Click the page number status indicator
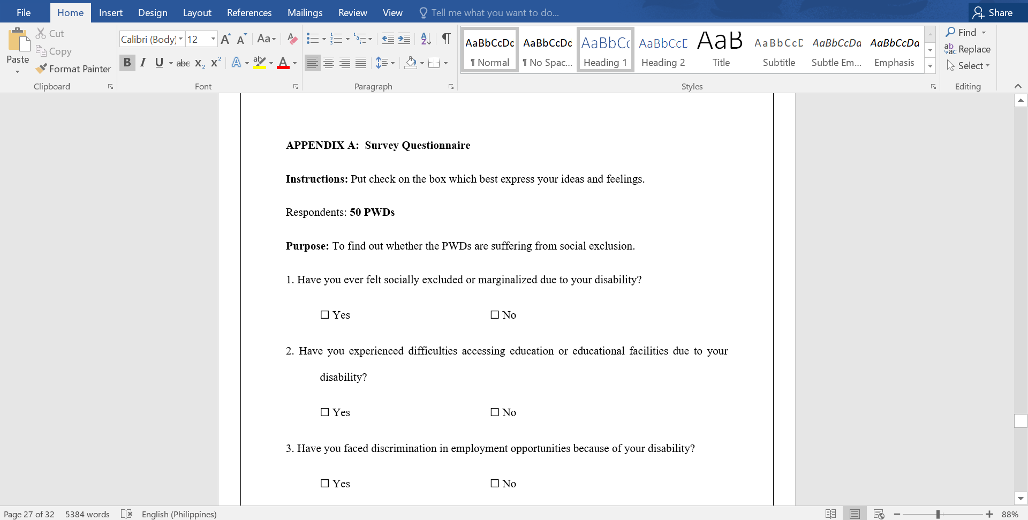1028x520 pixels. 29,514
